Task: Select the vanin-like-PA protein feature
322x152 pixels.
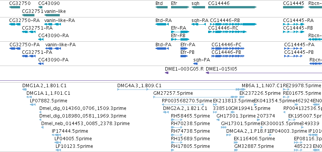Action: 53,49
